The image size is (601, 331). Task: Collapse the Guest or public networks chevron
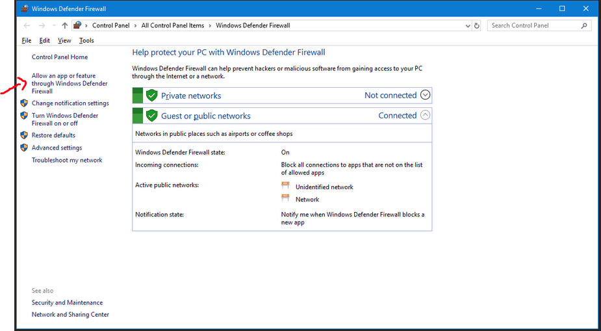425,115
